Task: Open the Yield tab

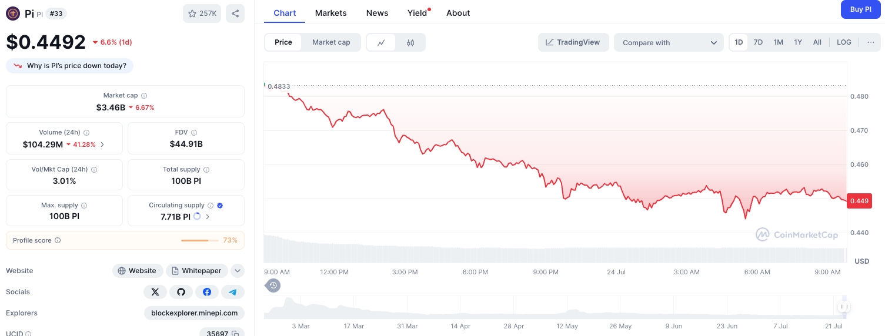Action: pos(418,13)
